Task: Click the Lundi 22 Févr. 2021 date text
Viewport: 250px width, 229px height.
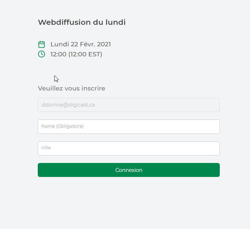Action: click(81, 44)
